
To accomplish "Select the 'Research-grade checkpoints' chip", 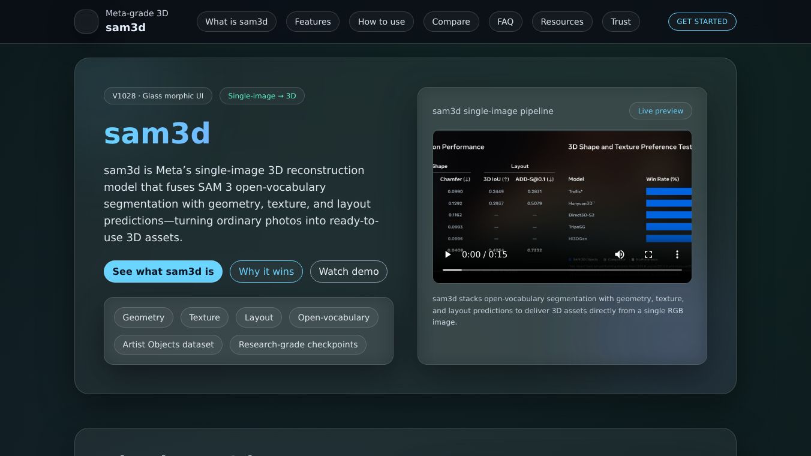I will (298, 344).
